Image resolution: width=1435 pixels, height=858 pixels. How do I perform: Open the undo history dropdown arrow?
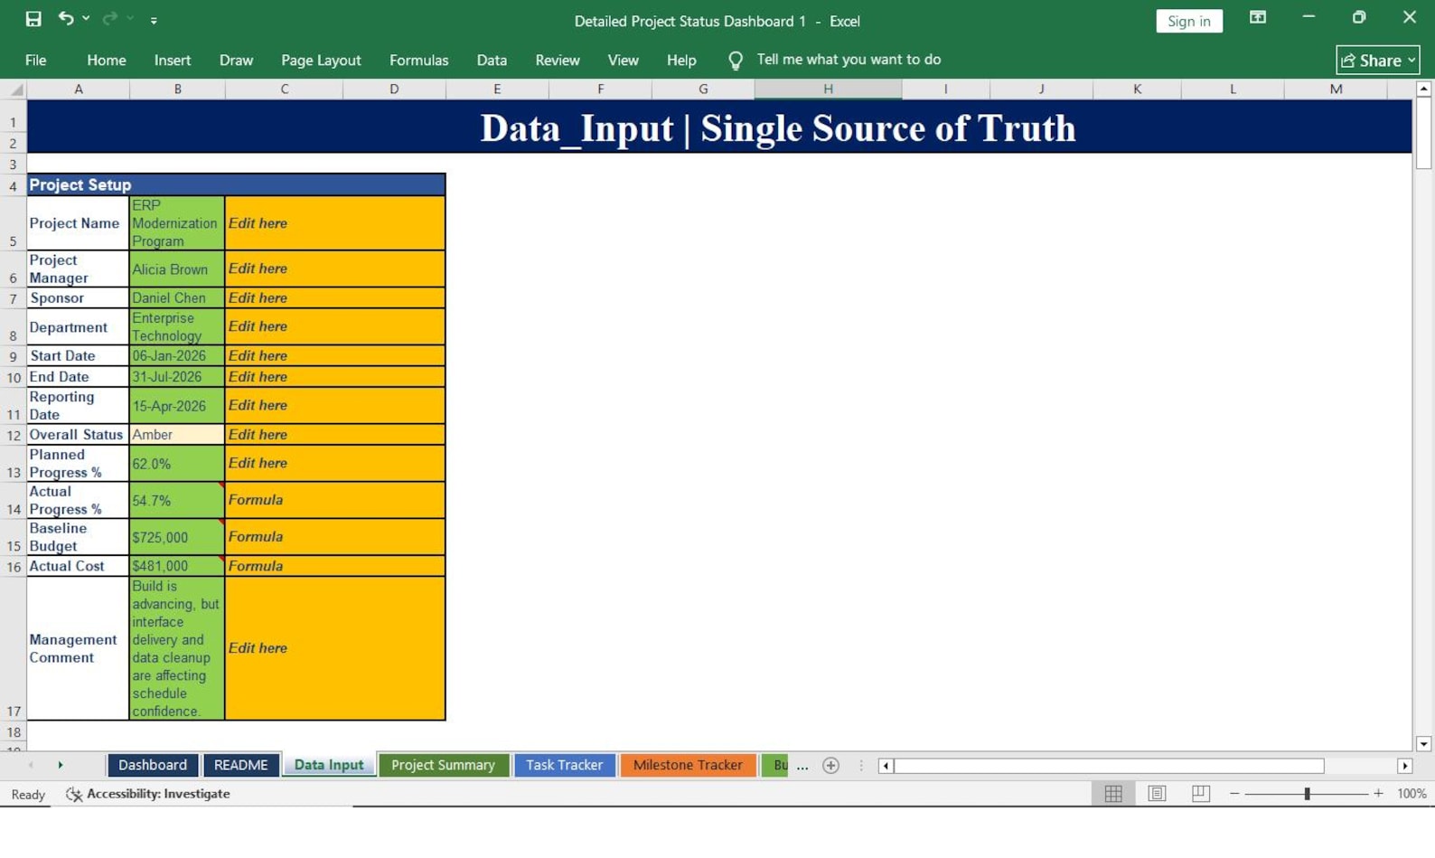86,19
